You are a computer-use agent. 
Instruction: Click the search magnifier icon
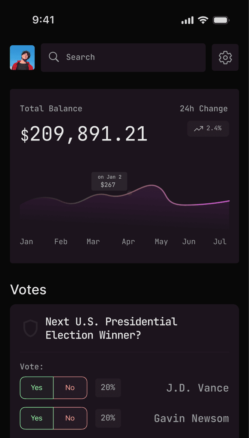[x=54, y=57]
